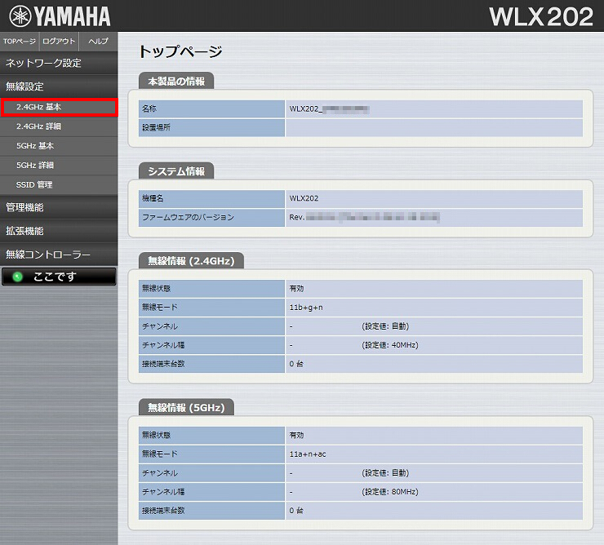
Task: Collapse the 無線設定 menu section
Action: coord(59,86)
